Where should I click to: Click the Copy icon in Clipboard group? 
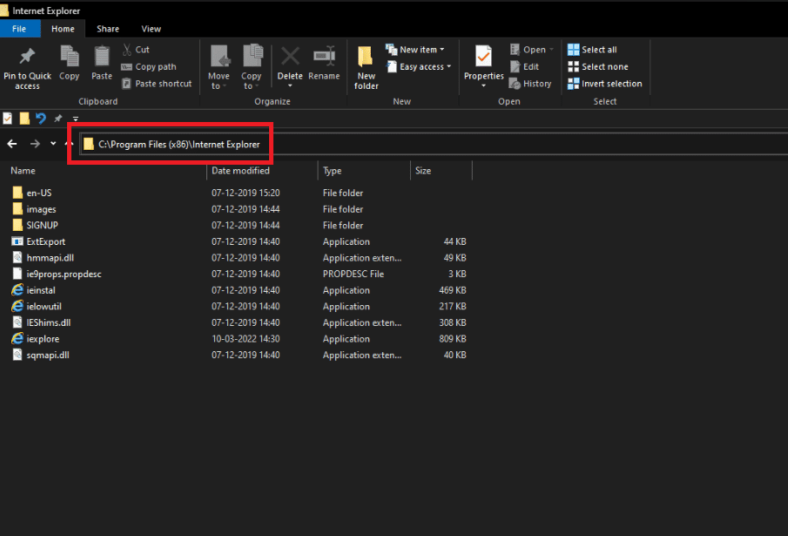pos(70,58)
